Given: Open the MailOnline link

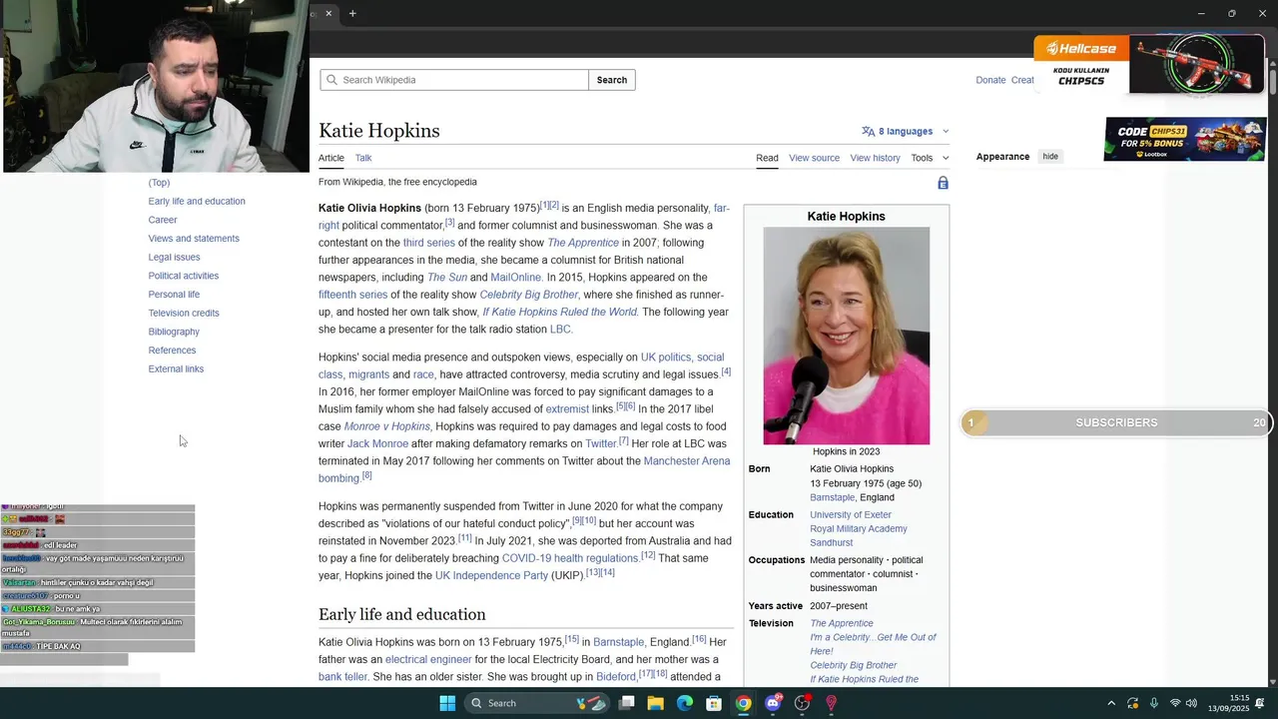Looking at the screenshot, I should pyautogui.click(x=516, y=278).
